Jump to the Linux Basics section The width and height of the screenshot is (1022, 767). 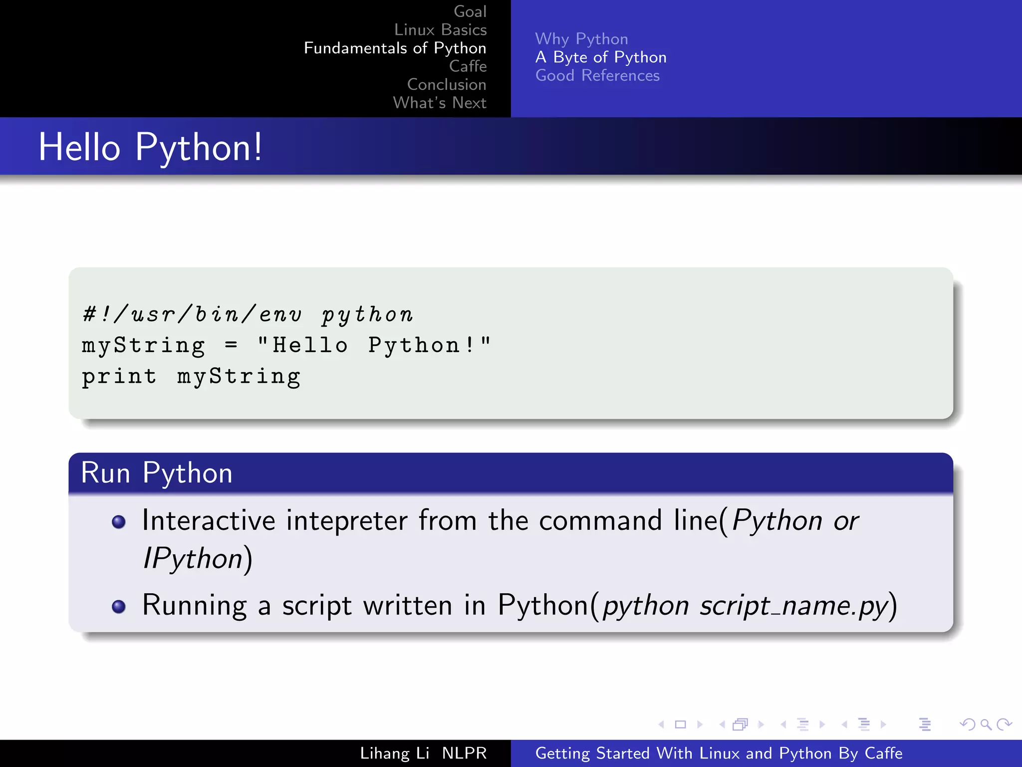(441, 29)
